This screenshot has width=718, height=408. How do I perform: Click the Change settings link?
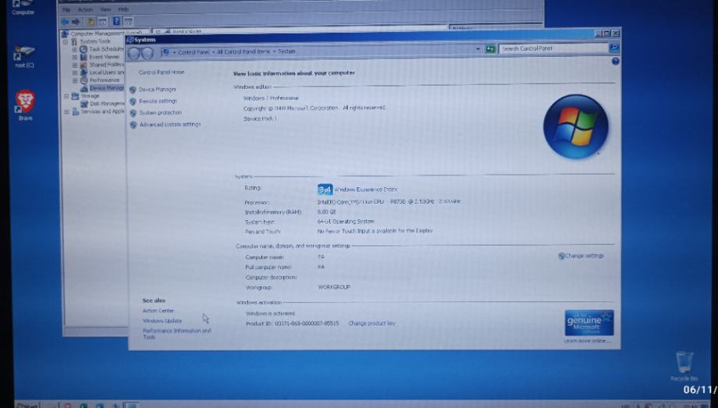click(585, 256)
